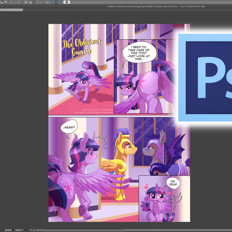Click the Undo arrow icon

[13, 2]
